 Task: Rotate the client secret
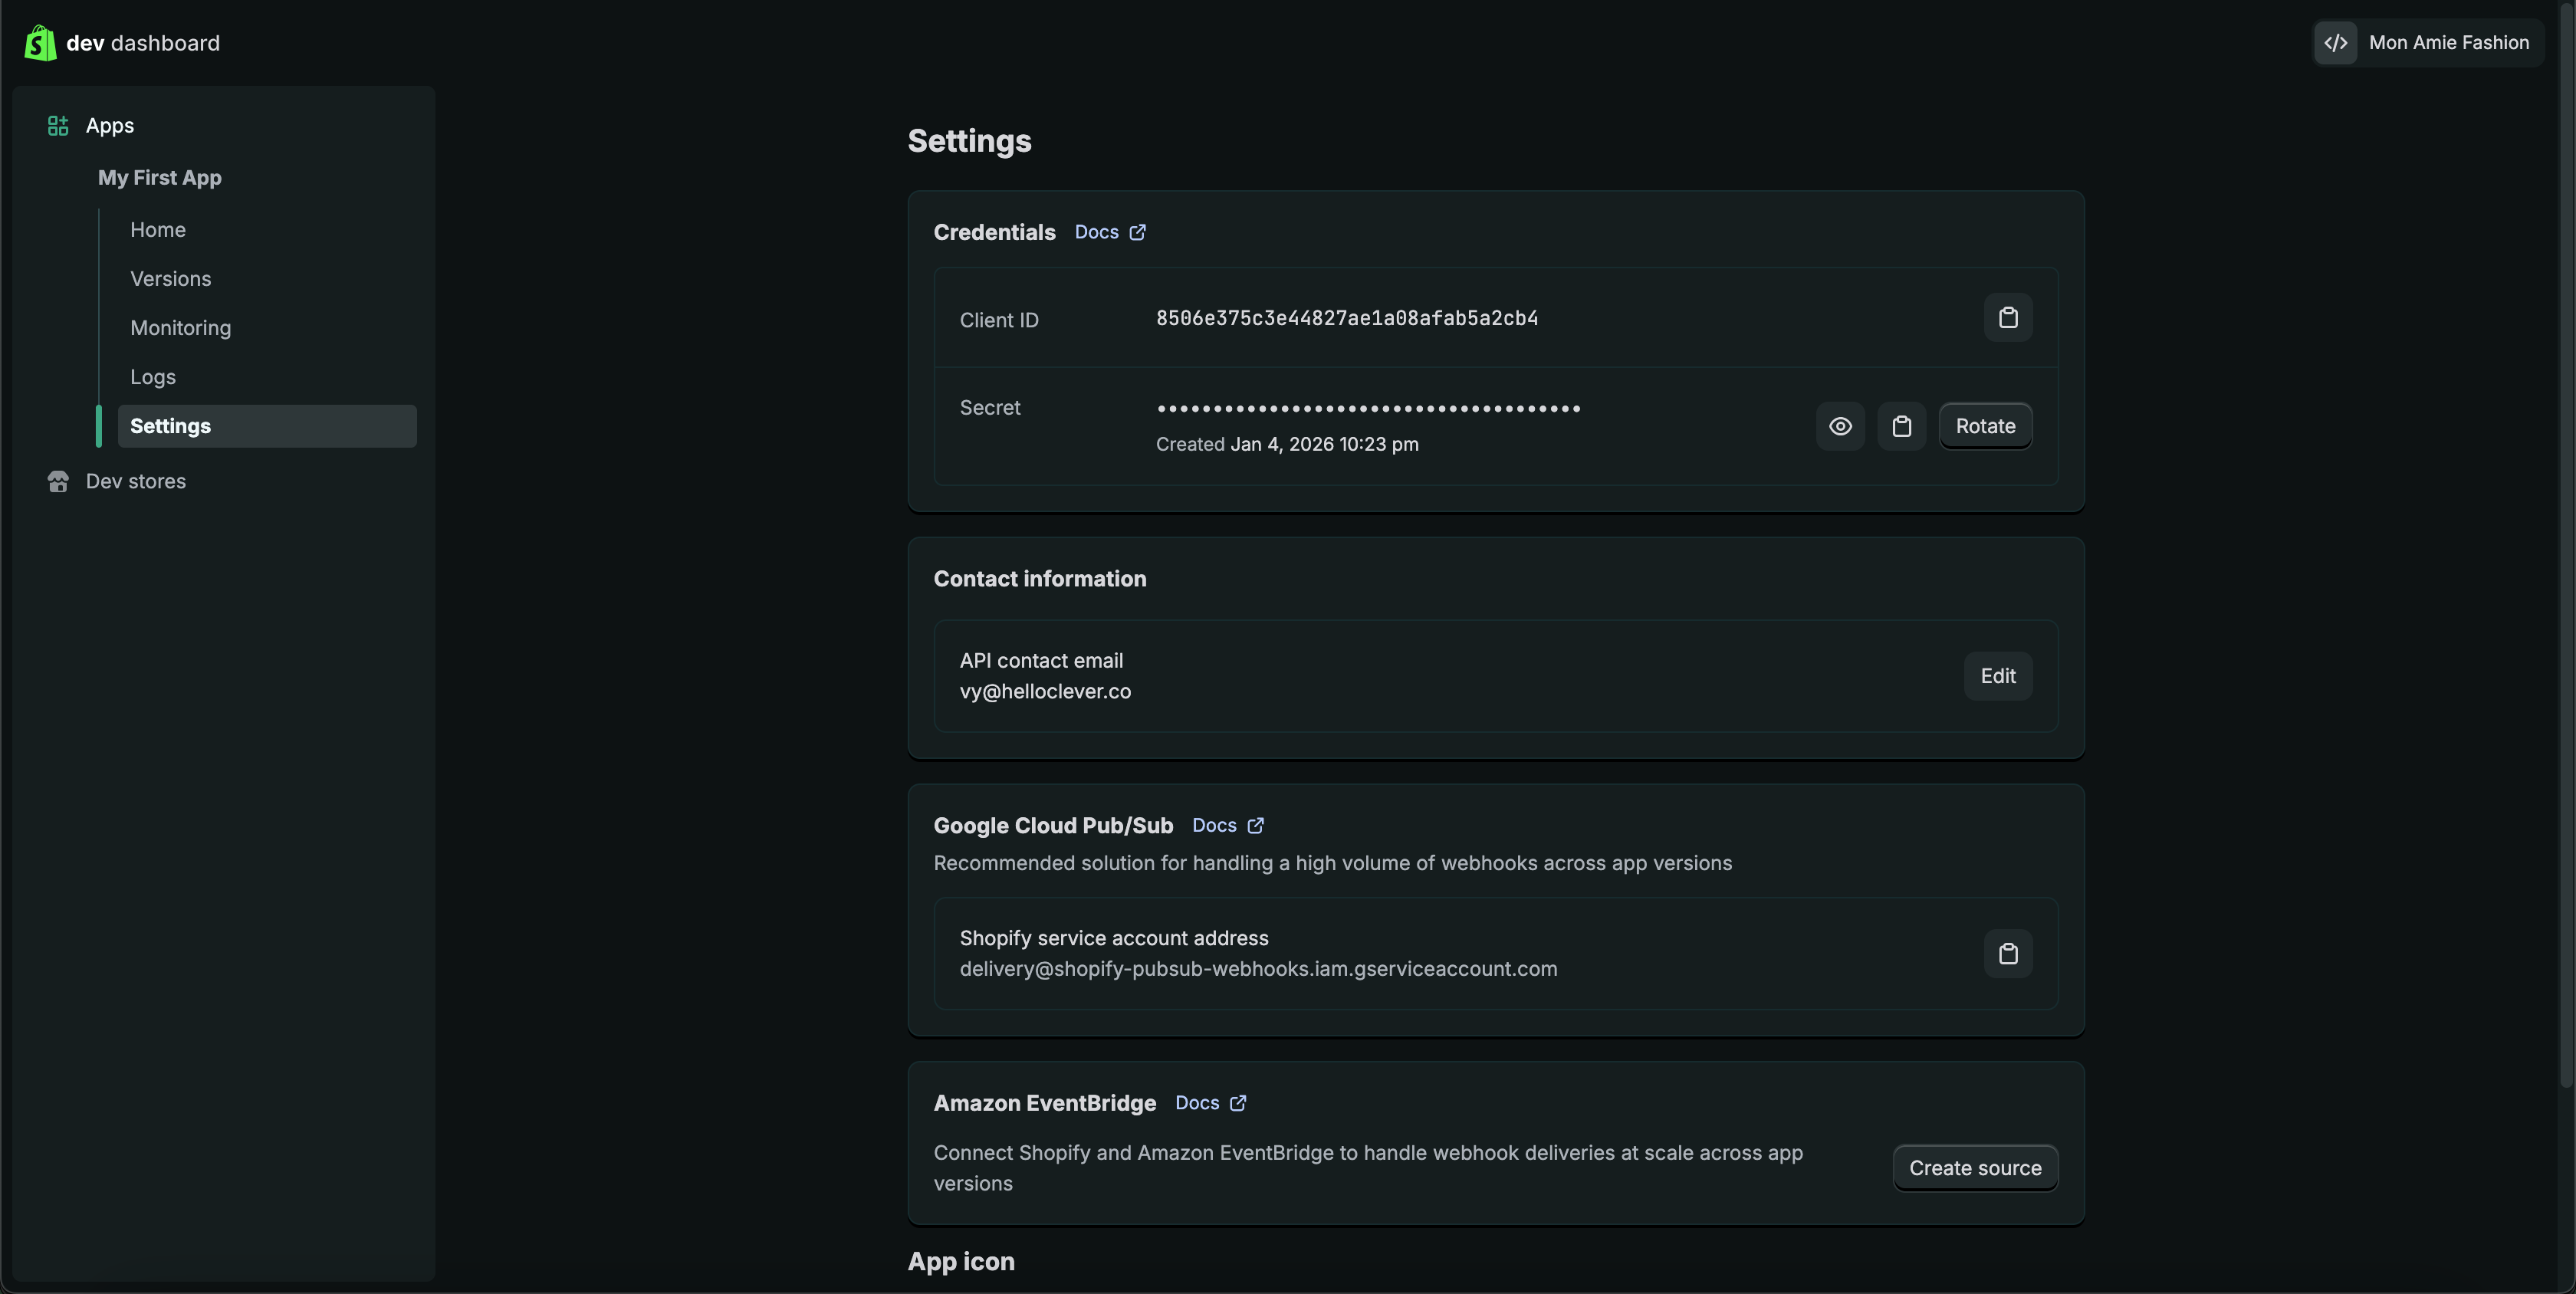[x=1984, y=426]
